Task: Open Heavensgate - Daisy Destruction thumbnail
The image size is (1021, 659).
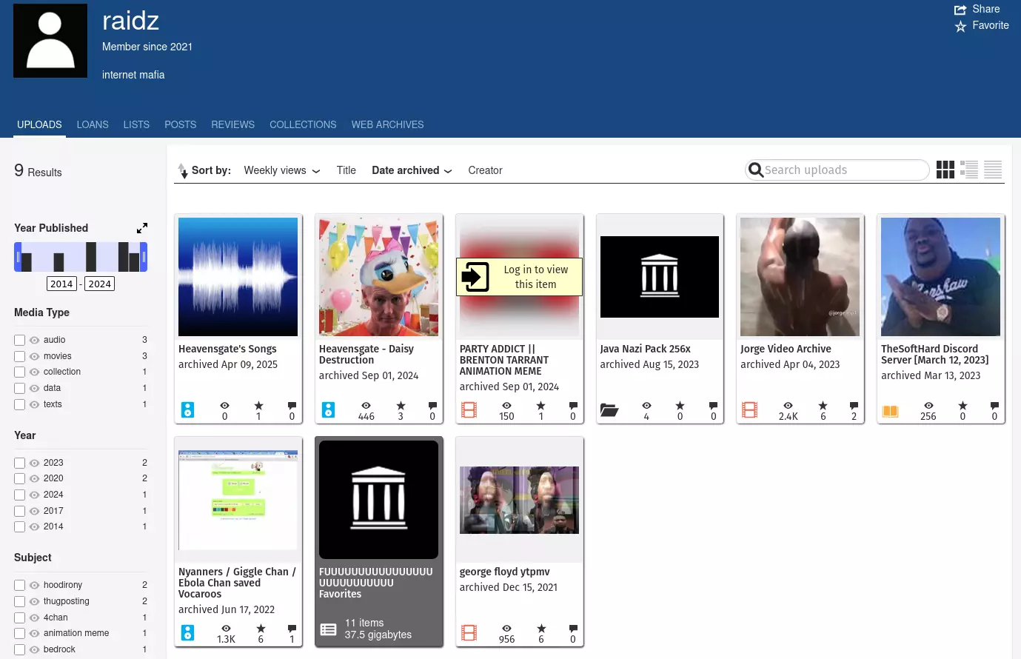Action: point(378,277)
